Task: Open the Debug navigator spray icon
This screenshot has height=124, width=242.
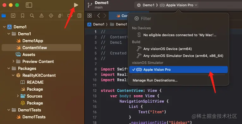Action: [60, 15]
